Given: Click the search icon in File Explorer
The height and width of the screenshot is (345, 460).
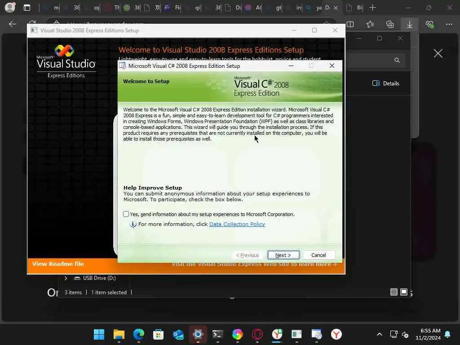Looking at the screenshot, I should (397, 60).
